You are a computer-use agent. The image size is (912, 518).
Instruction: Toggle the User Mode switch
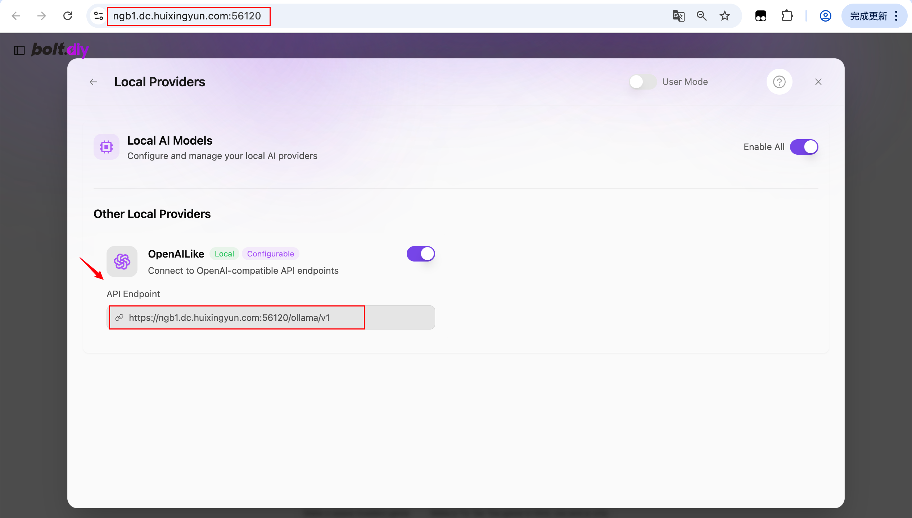[x=643, y=82]
